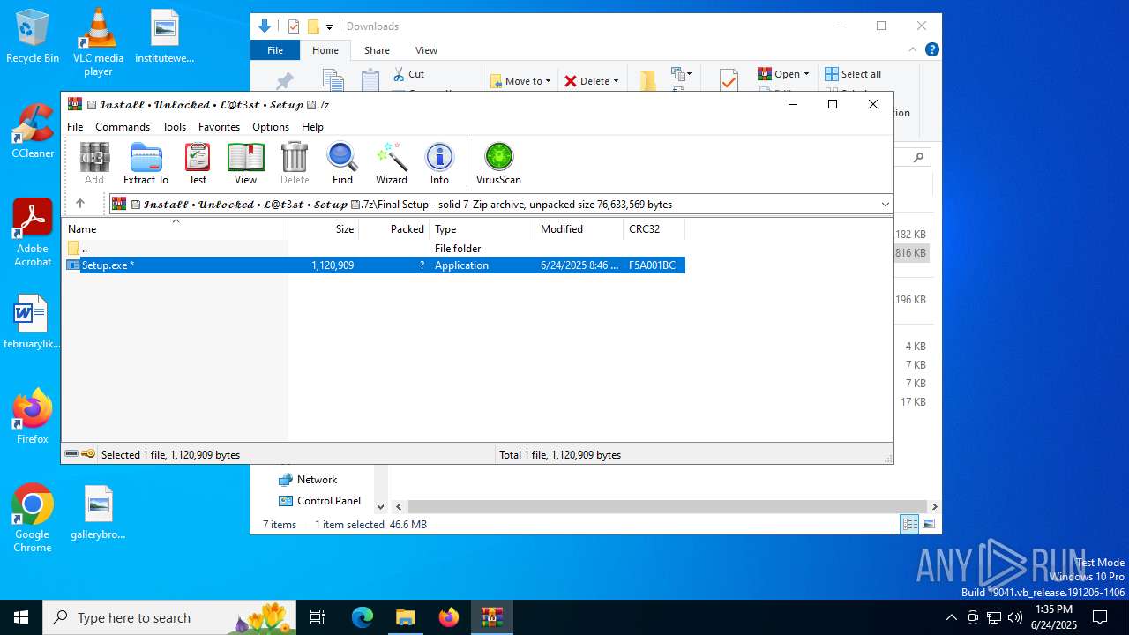Go up one folder arrow
This screenshot has height=635, width=1129.
(80, 204)
